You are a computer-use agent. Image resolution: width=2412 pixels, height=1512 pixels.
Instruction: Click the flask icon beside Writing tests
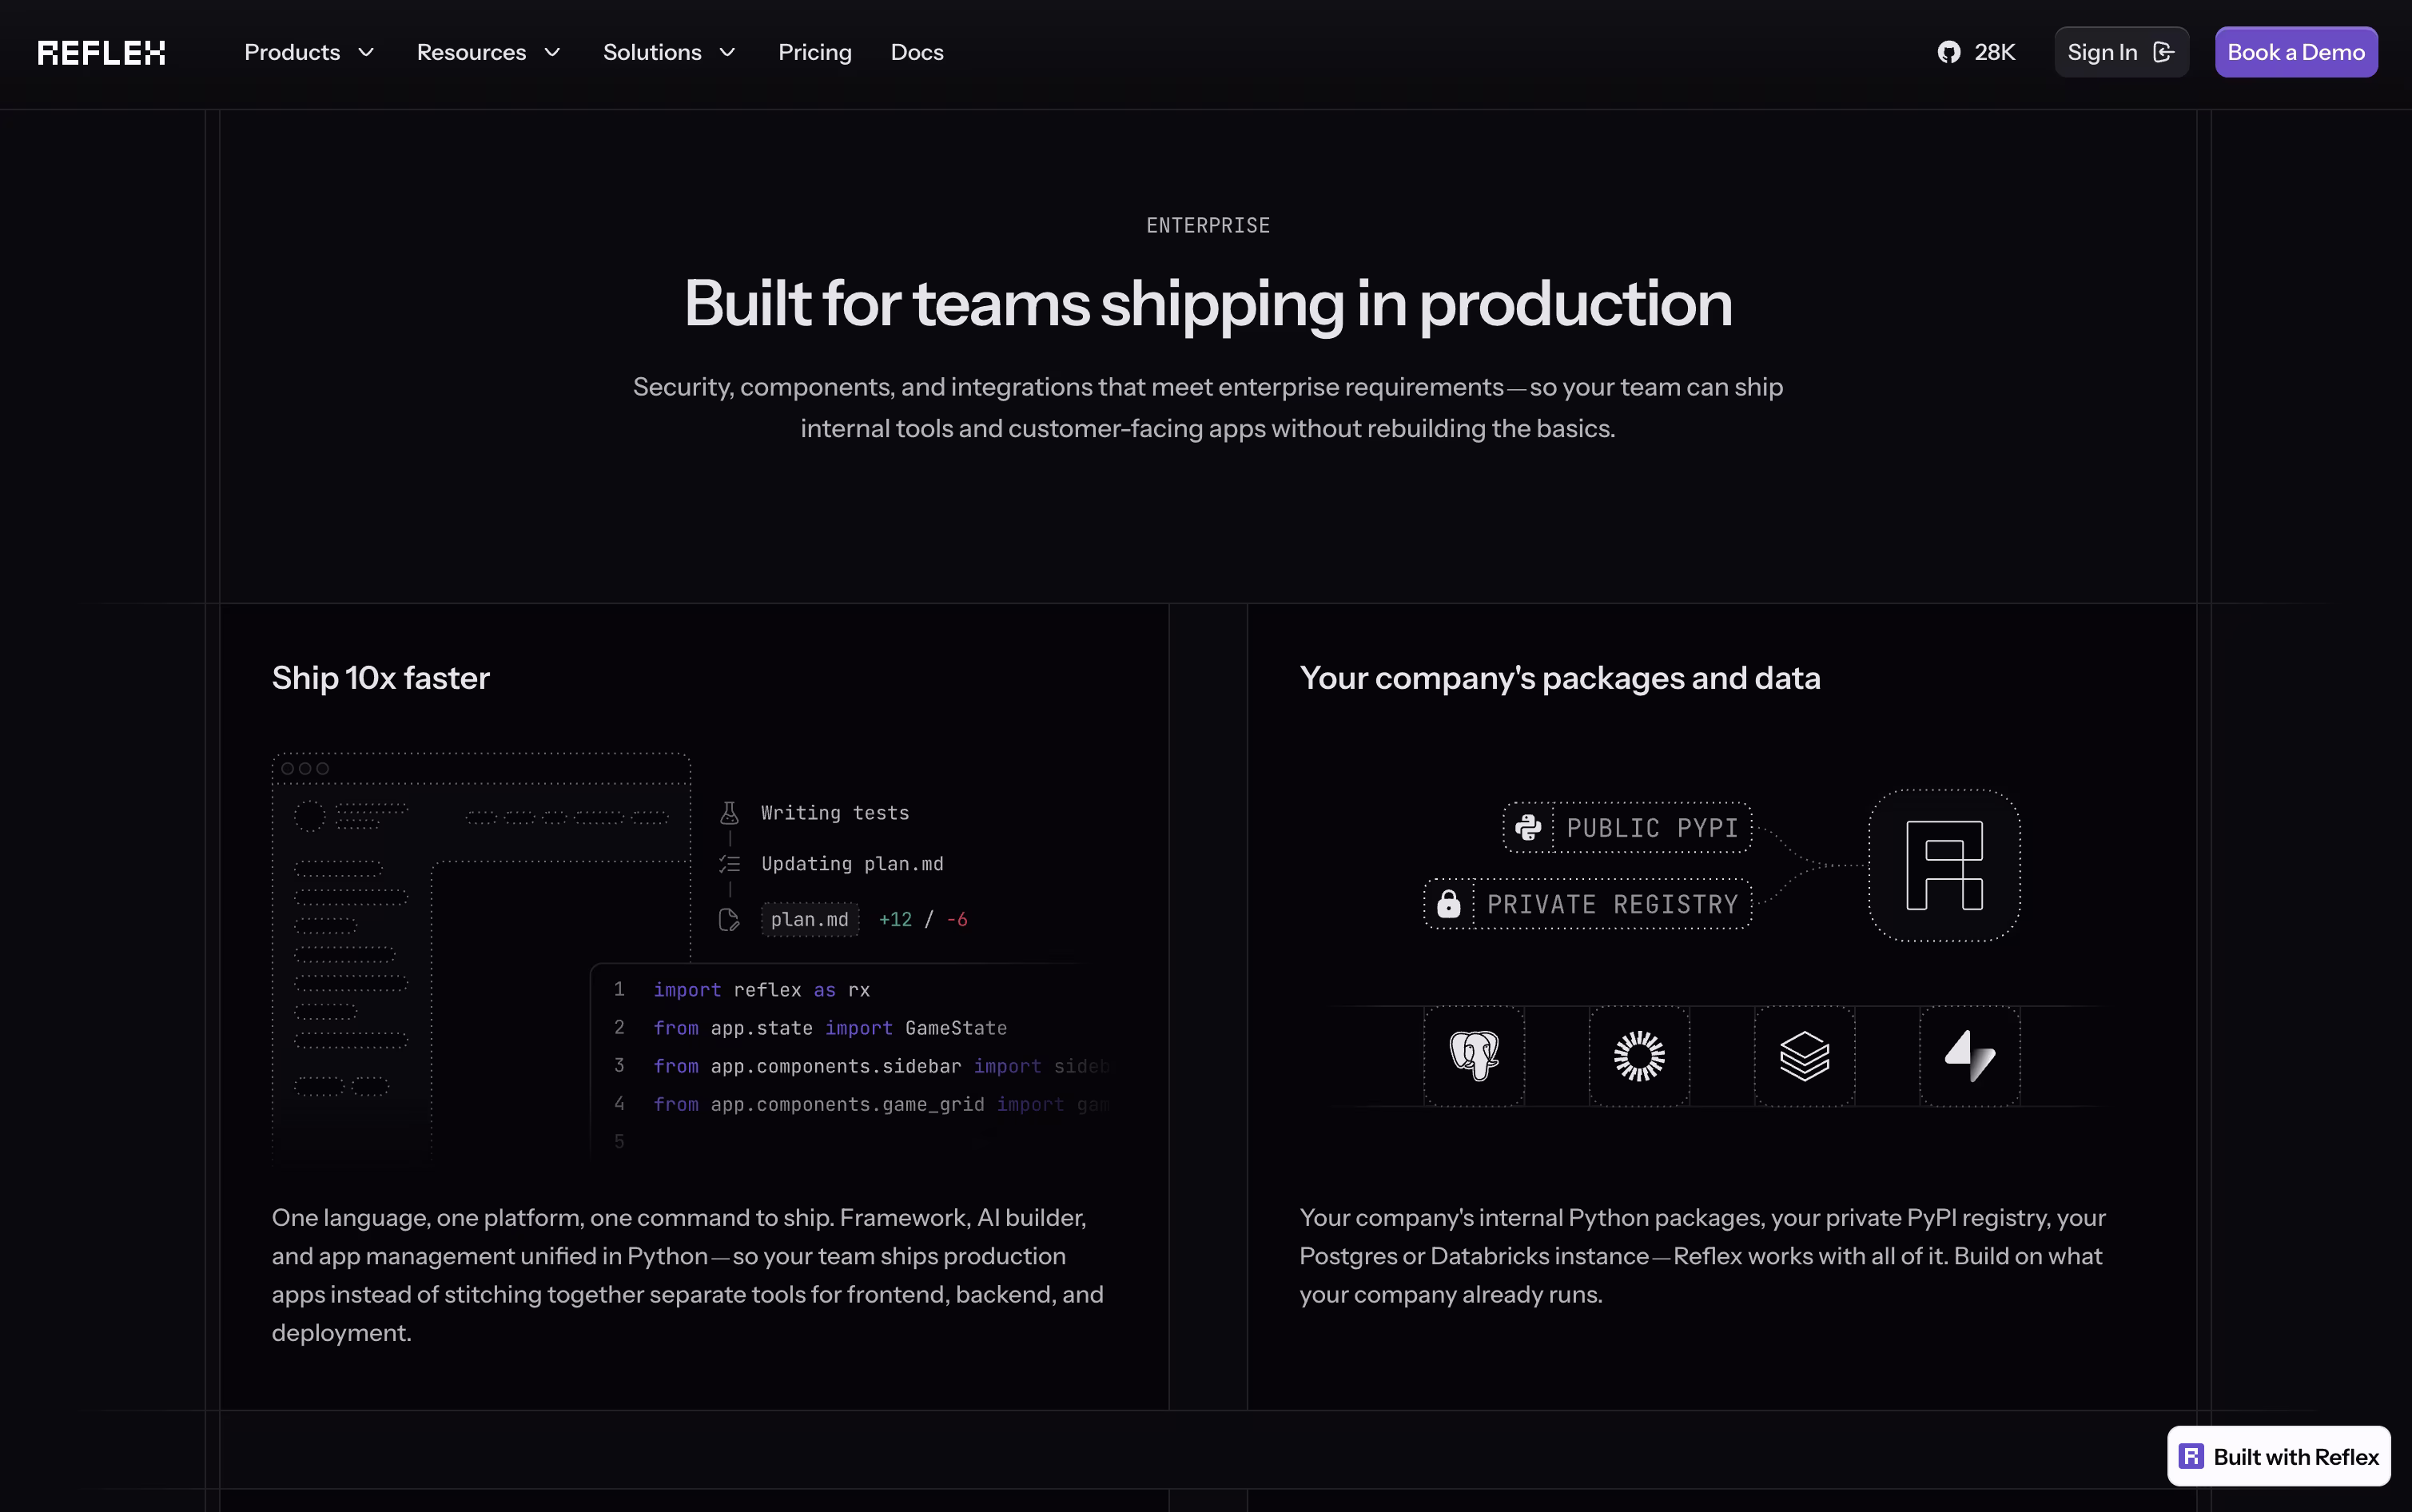tap(730, 813)
